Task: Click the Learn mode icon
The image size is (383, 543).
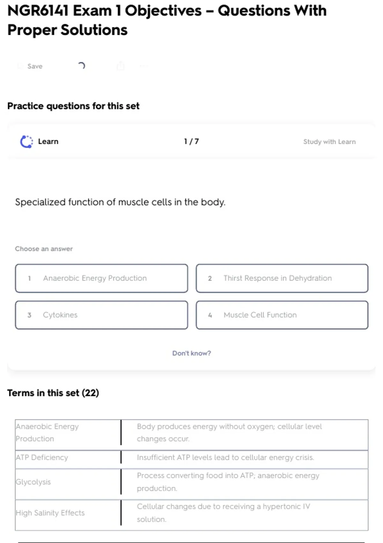Action: coord(26,141)
